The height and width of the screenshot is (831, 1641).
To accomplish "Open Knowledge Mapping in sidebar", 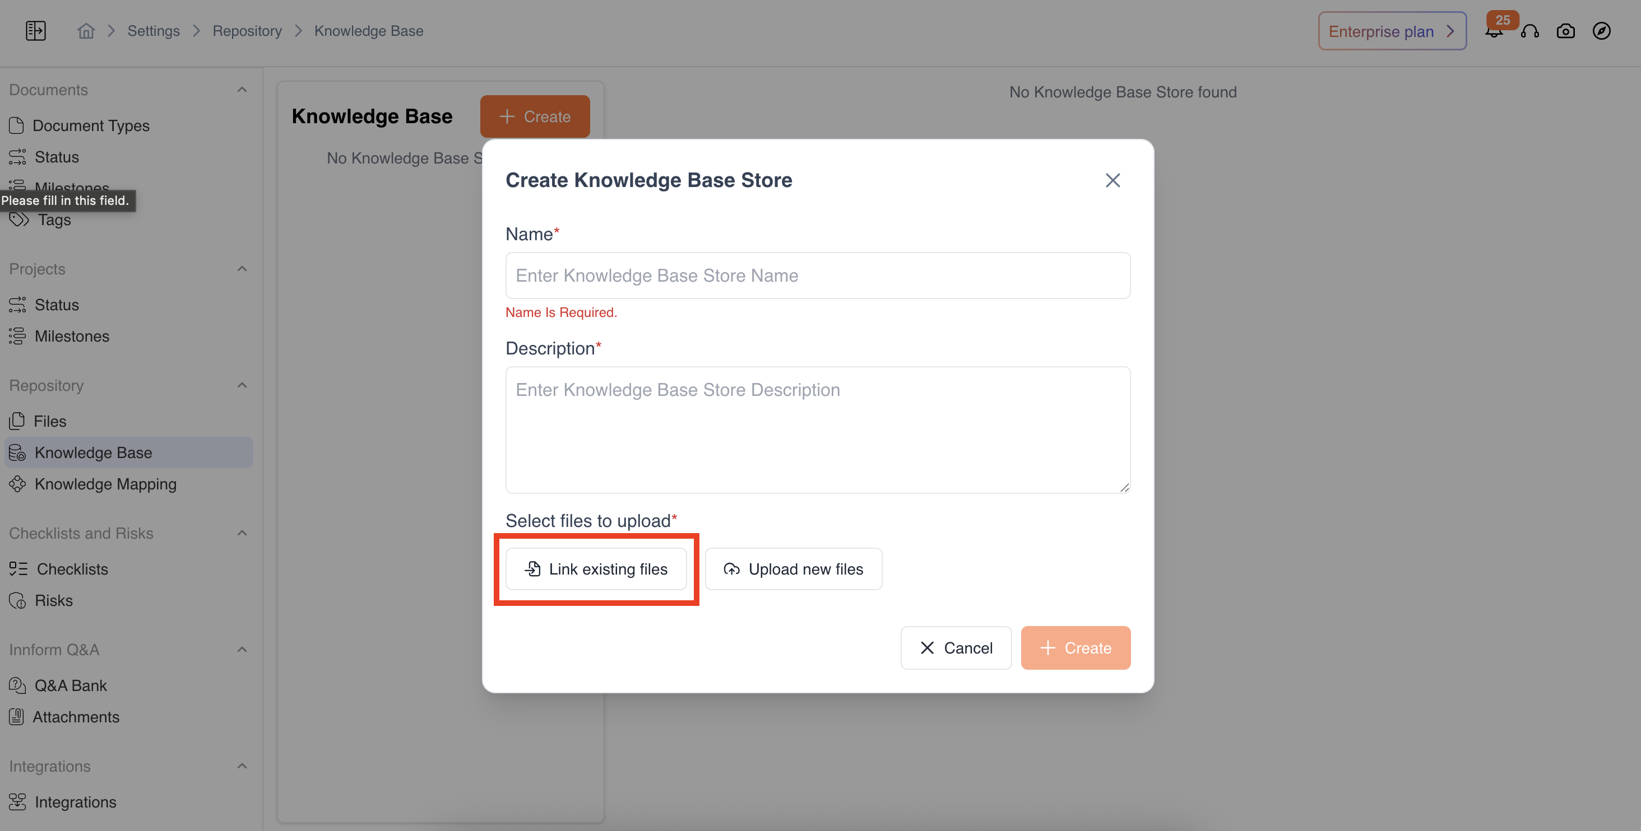I will pos(105,484).
